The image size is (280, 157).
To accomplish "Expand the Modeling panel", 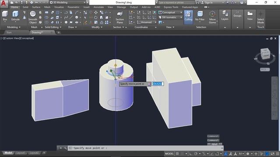I will 14,27.
